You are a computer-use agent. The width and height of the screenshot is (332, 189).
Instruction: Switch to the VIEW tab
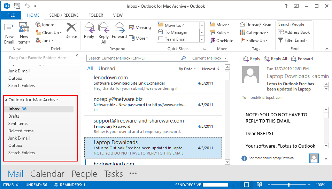118,15
